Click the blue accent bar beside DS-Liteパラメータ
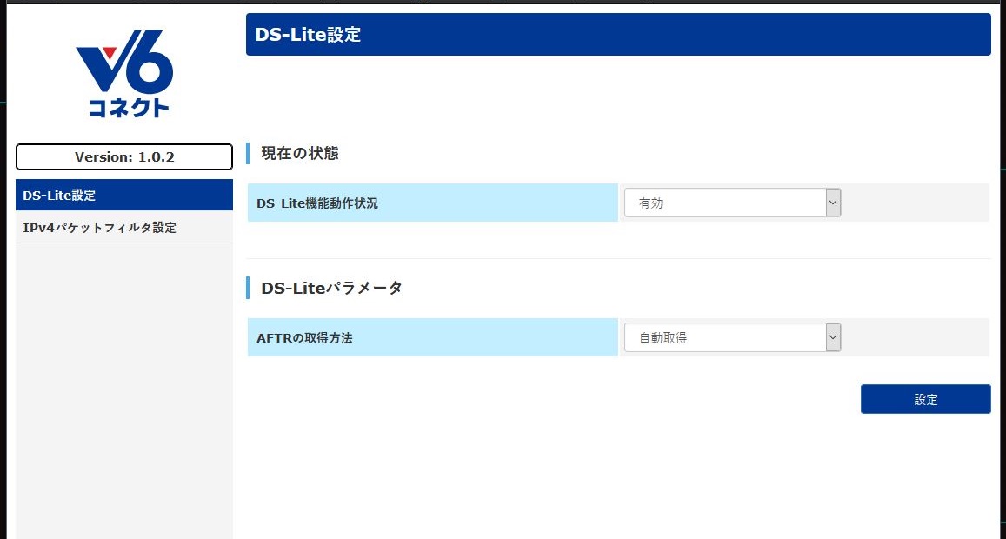The width and height of the screenshot is (1006, 539). click(x=248, y=288)
